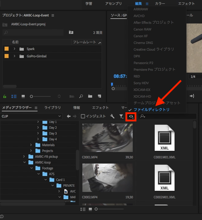Switch Media Browser to list view
This screenshot has height=220, width=202.
pyautogui.click(x=83, y=209)
